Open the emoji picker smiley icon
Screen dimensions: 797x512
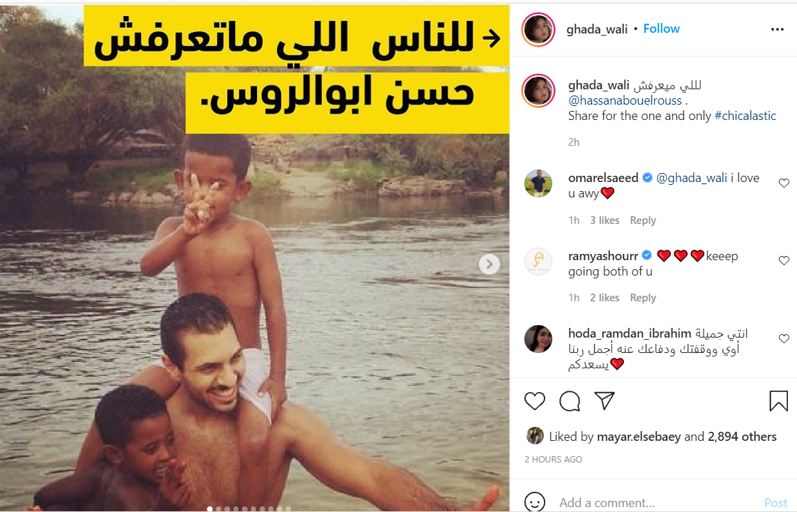(534, 502)
